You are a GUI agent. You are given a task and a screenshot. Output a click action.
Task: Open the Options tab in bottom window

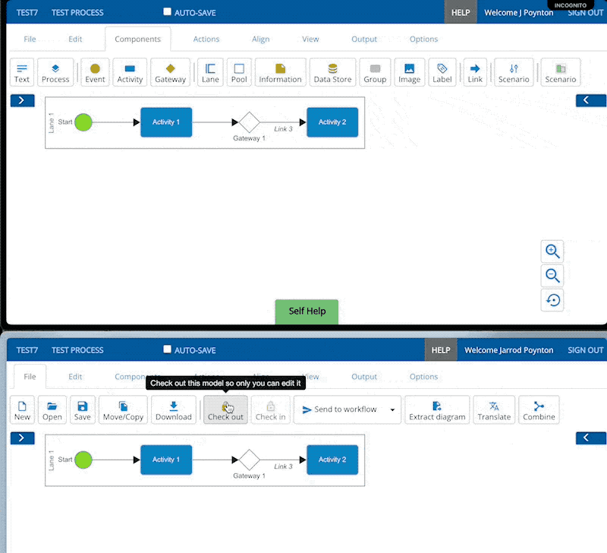[x=423, y=377]
